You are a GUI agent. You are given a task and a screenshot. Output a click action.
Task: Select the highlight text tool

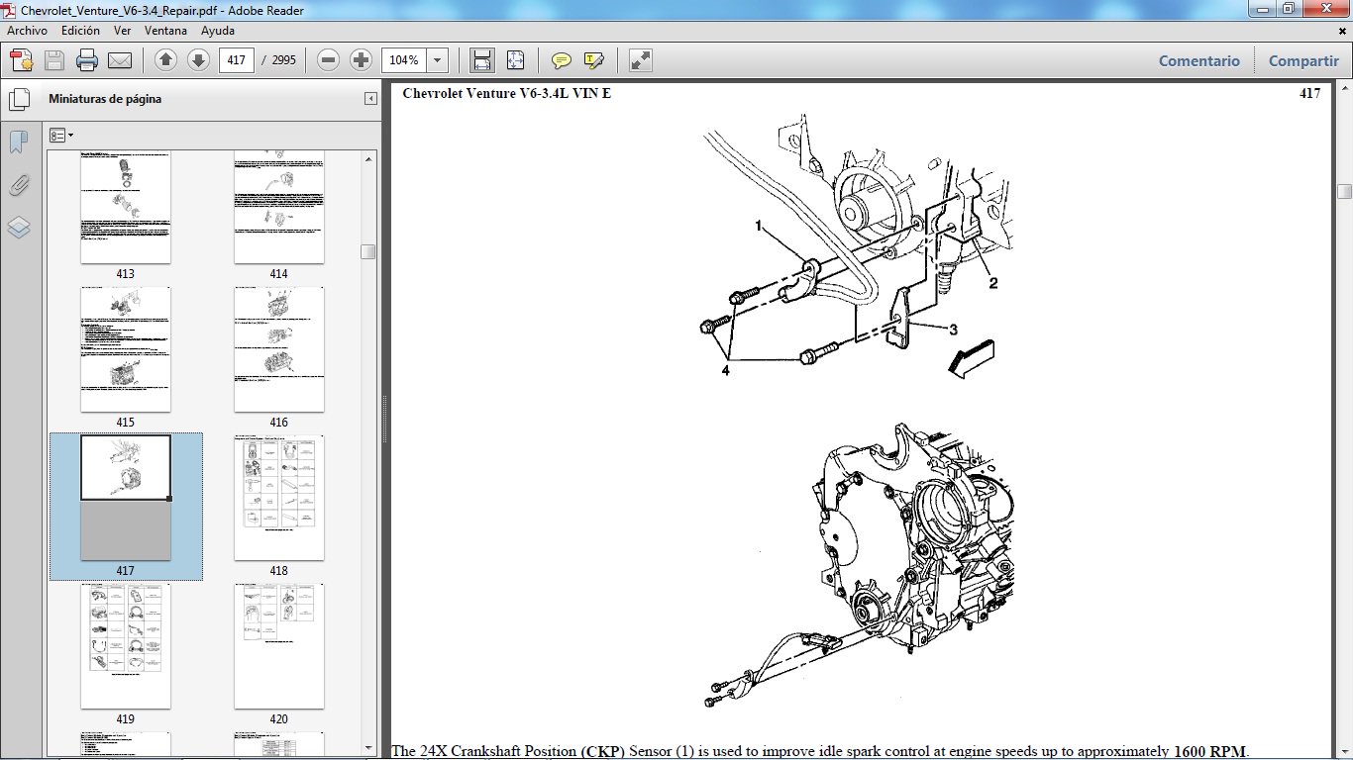pyautogui.click(x=594, y=60)
